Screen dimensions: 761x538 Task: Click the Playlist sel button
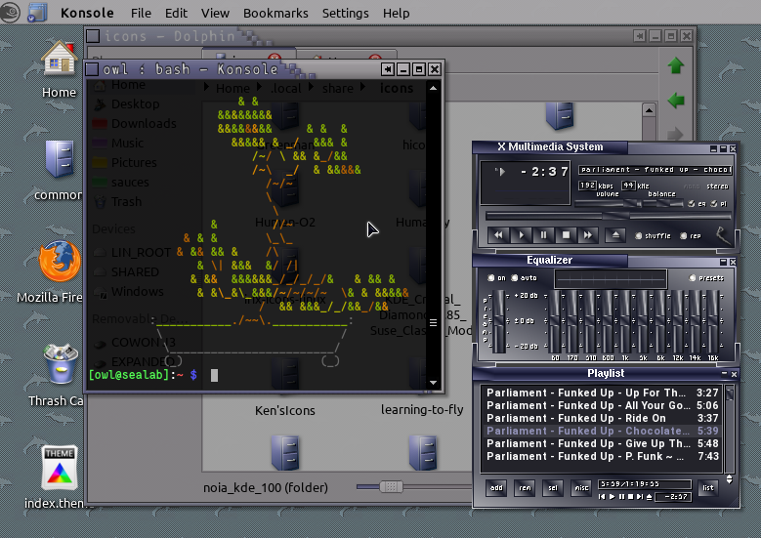click(x=553, y=488)
